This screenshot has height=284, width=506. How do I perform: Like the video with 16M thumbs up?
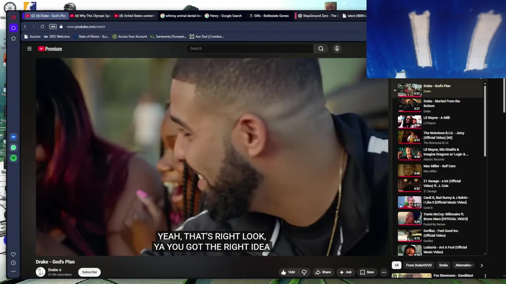click(x=288, y=272)
